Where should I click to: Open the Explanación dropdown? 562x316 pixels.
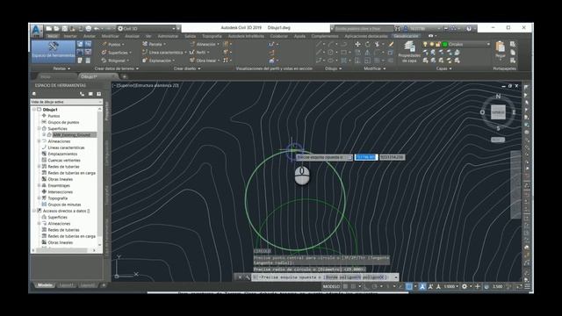click(x=159, y=61)
